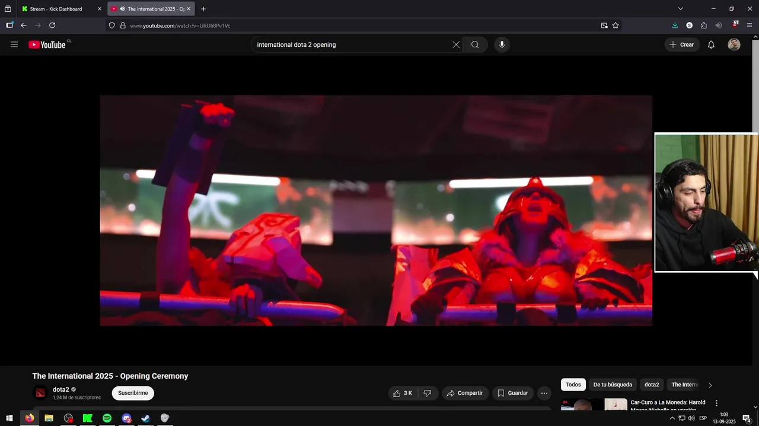The width and height of the screenshot is (759, 426).
Task: Click the opening ceremony video player
Action: pyautogui.click(x=376, y=210)
